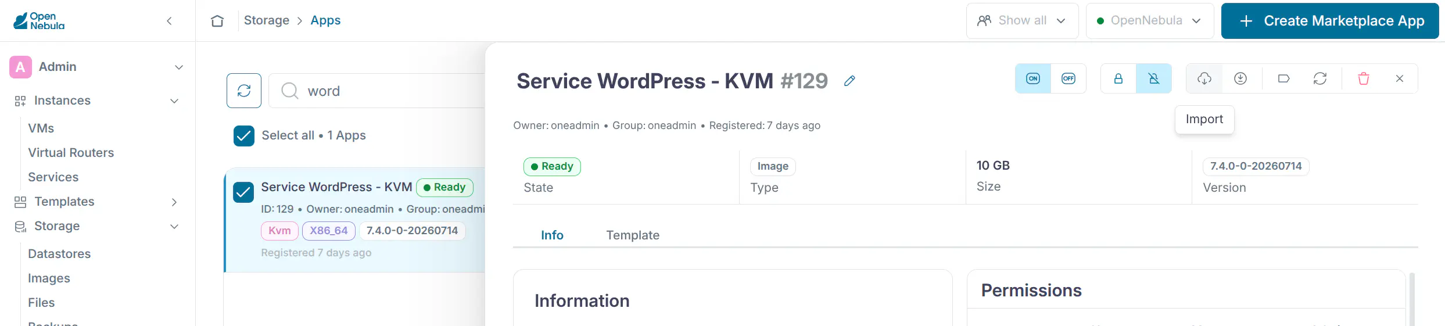Expand the Admin menu chevron
The image size is (1445, 326).
179,67
